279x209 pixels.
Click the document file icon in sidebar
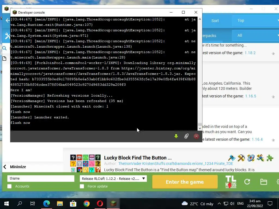tap(4, 59)
